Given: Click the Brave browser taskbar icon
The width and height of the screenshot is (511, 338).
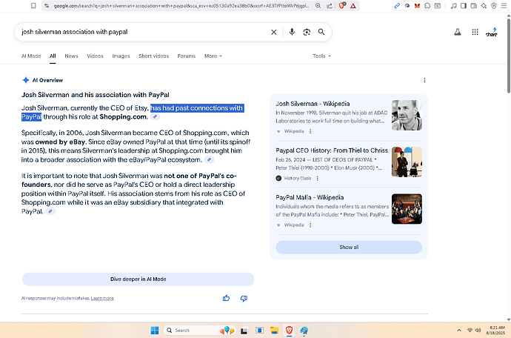Looking at the screenshot, I should tap(289, 331).
